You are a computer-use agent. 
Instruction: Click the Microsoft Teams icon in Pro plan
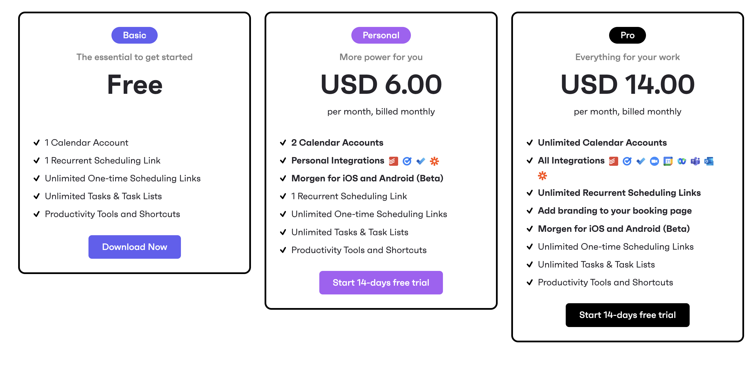coord(696,161)
